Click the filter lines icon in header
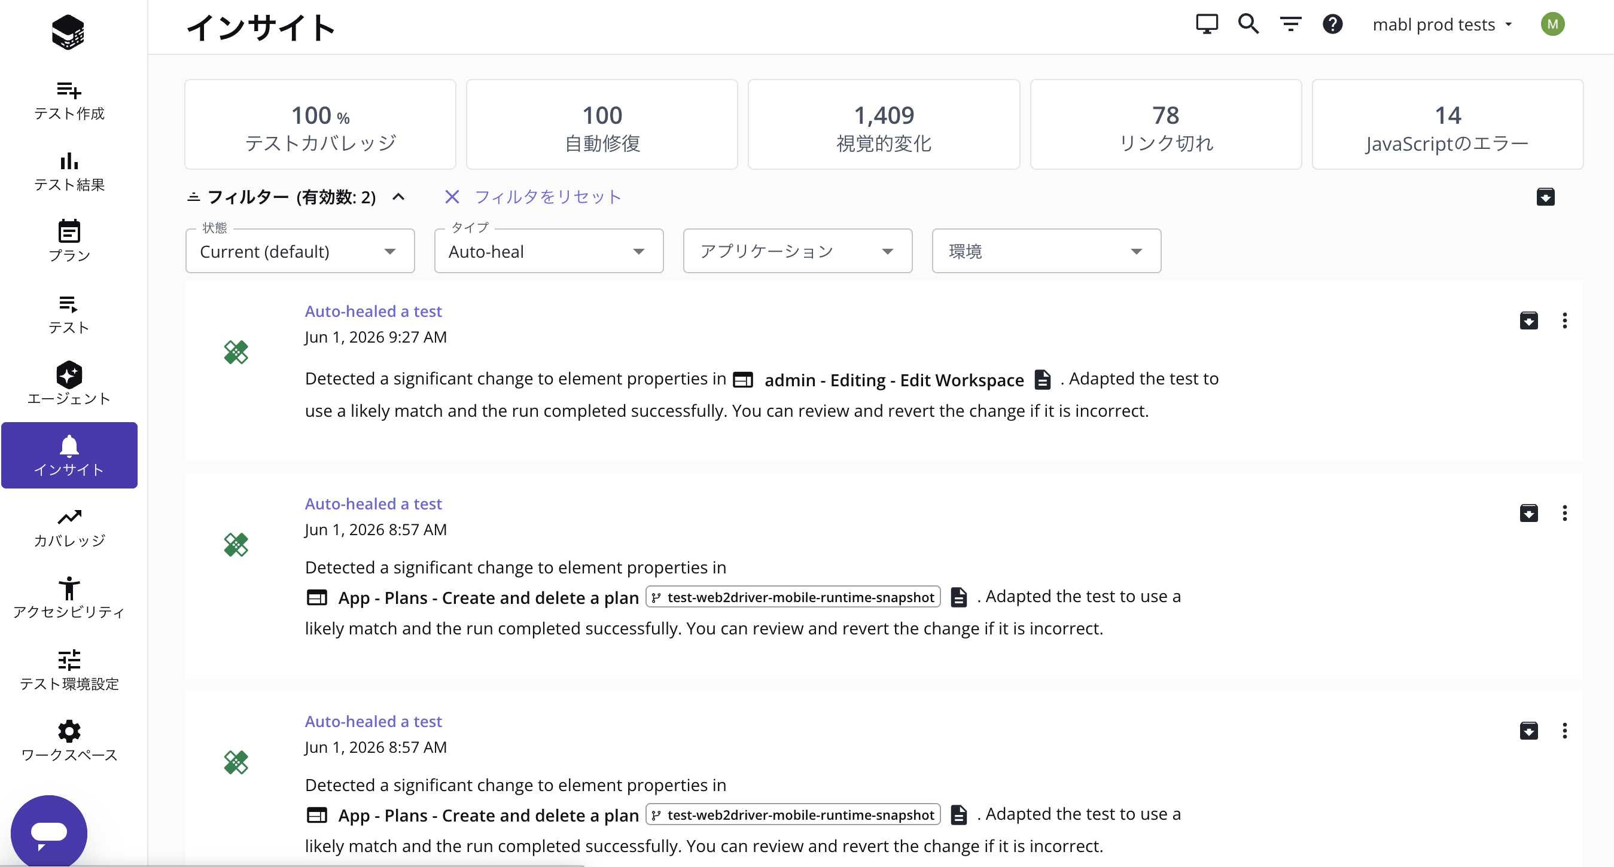This screenshot has height=867, width=1614. 1290,25
